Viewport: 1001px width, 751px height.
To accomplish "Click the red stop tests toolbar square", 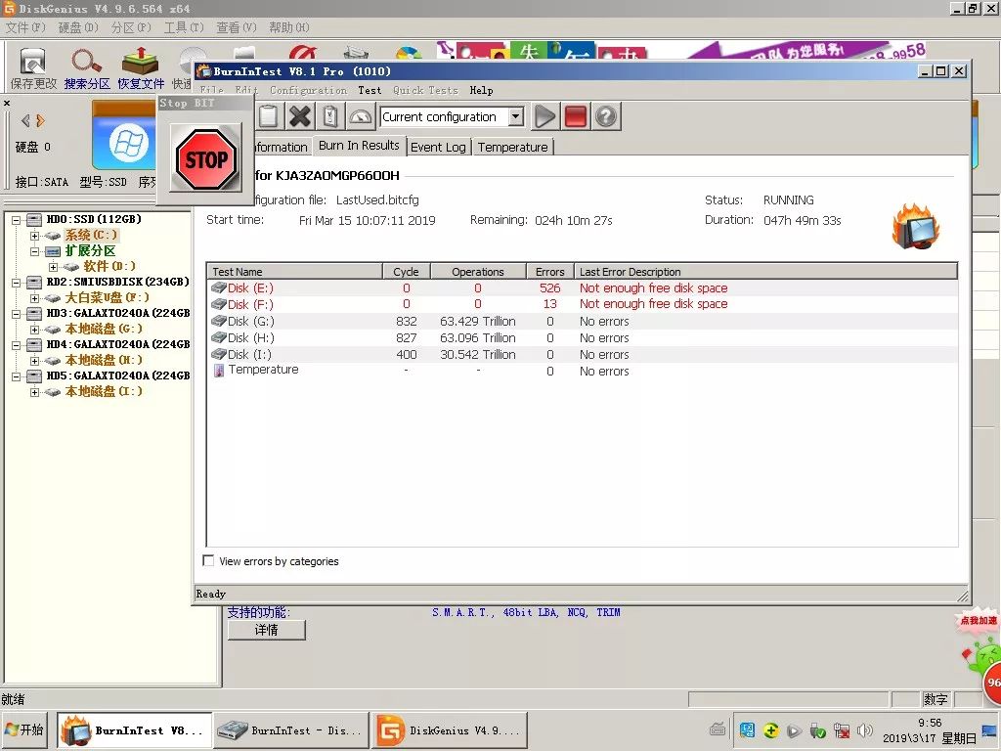I will coord(575,117).
